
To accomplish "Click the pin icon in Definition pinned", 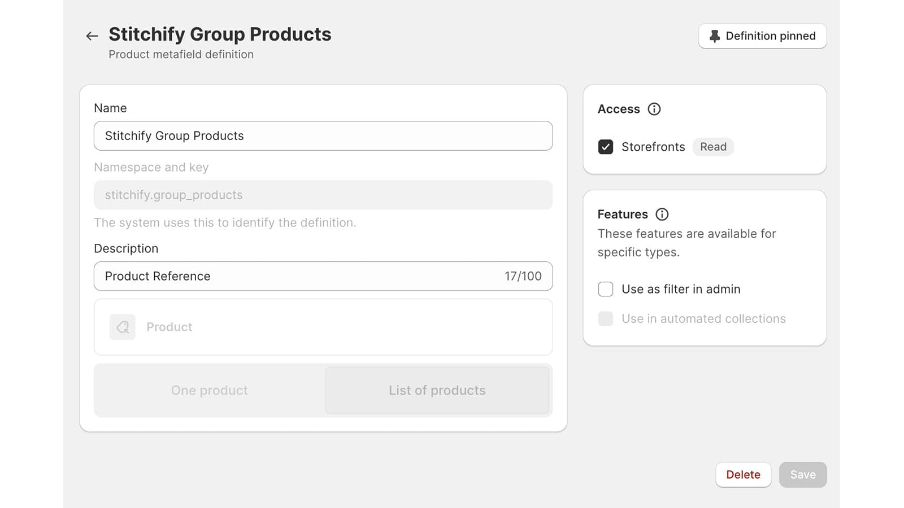I will 715,36.
